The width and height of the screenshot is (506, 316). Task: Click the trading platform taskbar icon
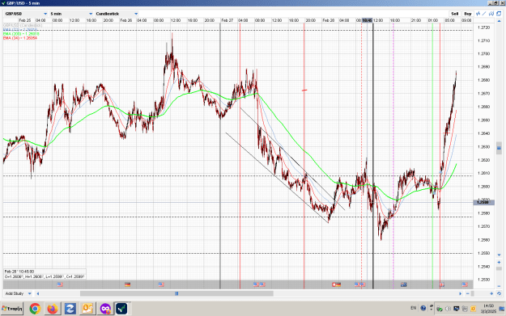click(122, 309)
